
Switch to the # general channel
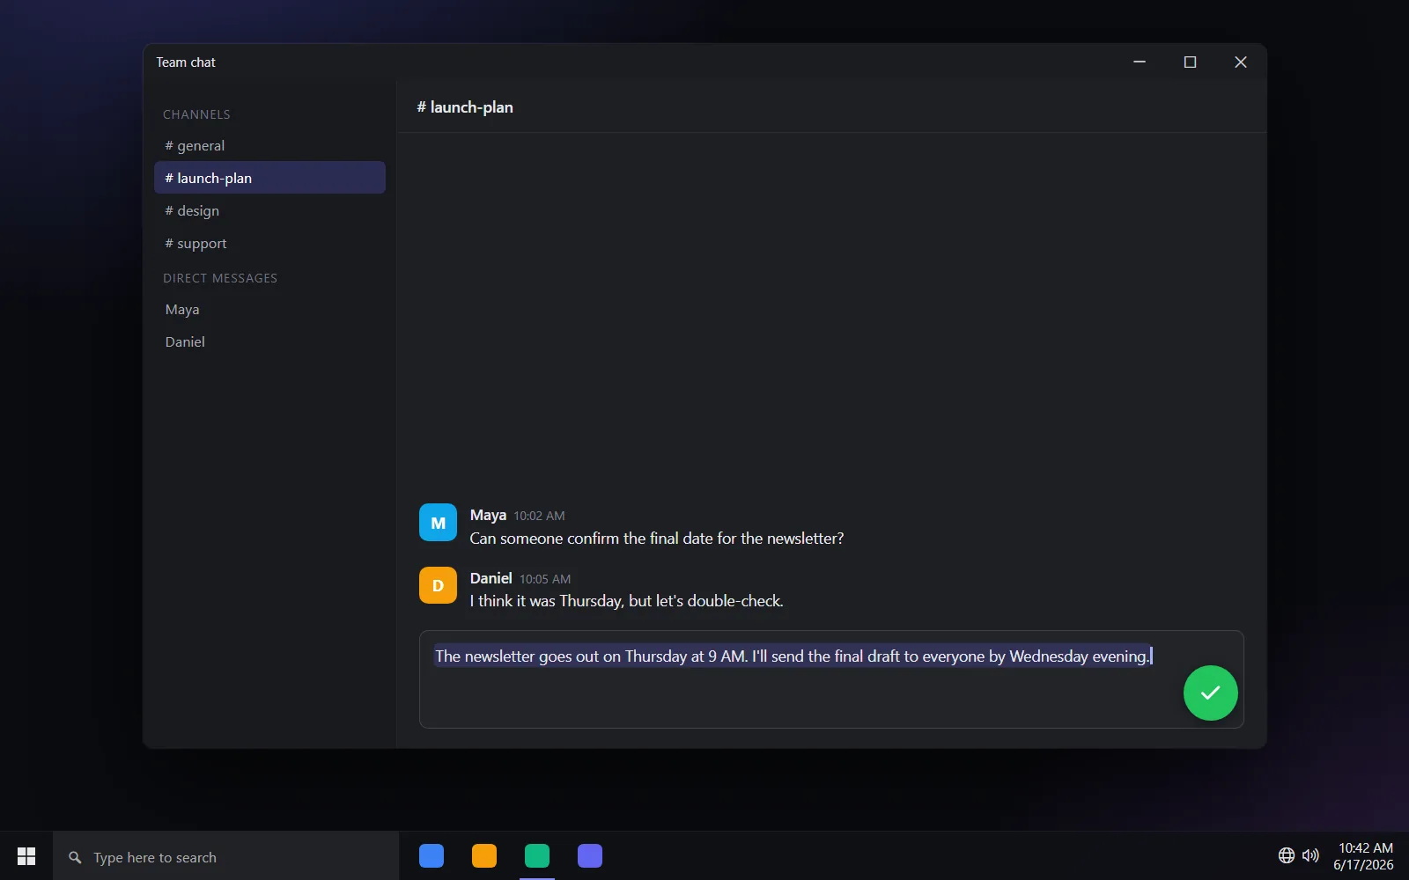269,145
